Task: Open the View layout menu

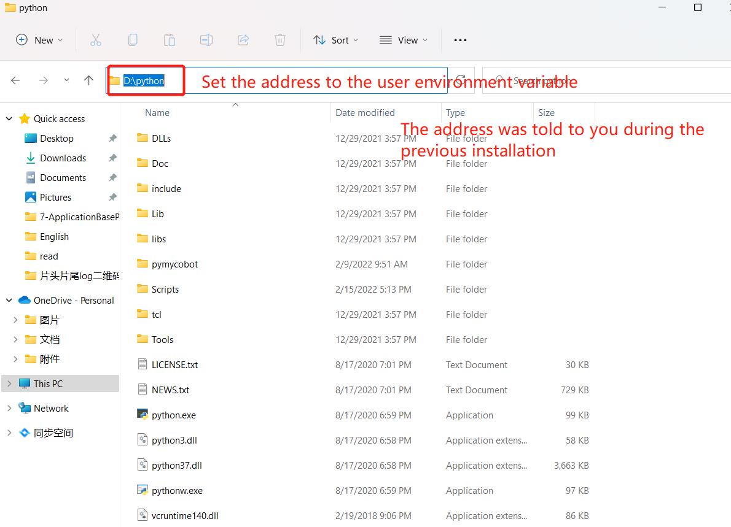Action: tap(403, 40)
